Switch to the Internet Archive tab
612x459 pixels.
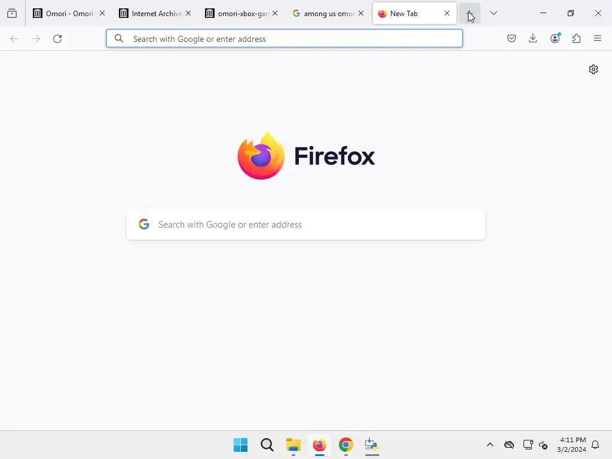(x=155, y=13)
